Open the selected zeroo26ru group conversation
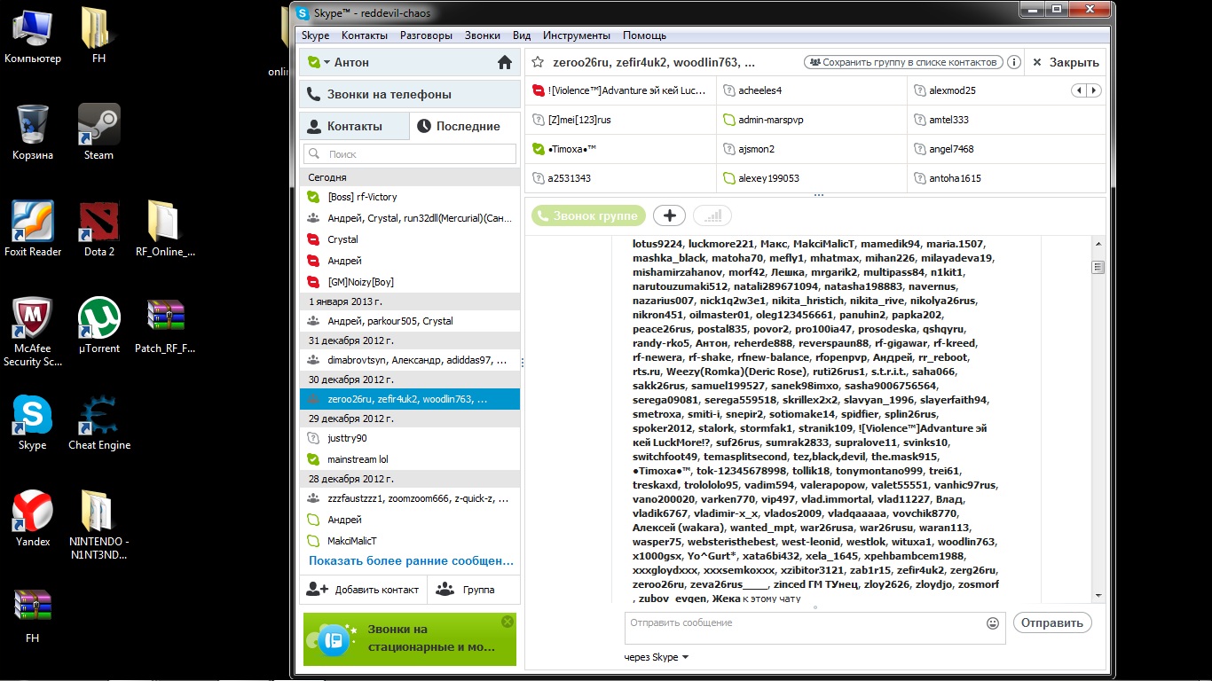 [410, 399]
